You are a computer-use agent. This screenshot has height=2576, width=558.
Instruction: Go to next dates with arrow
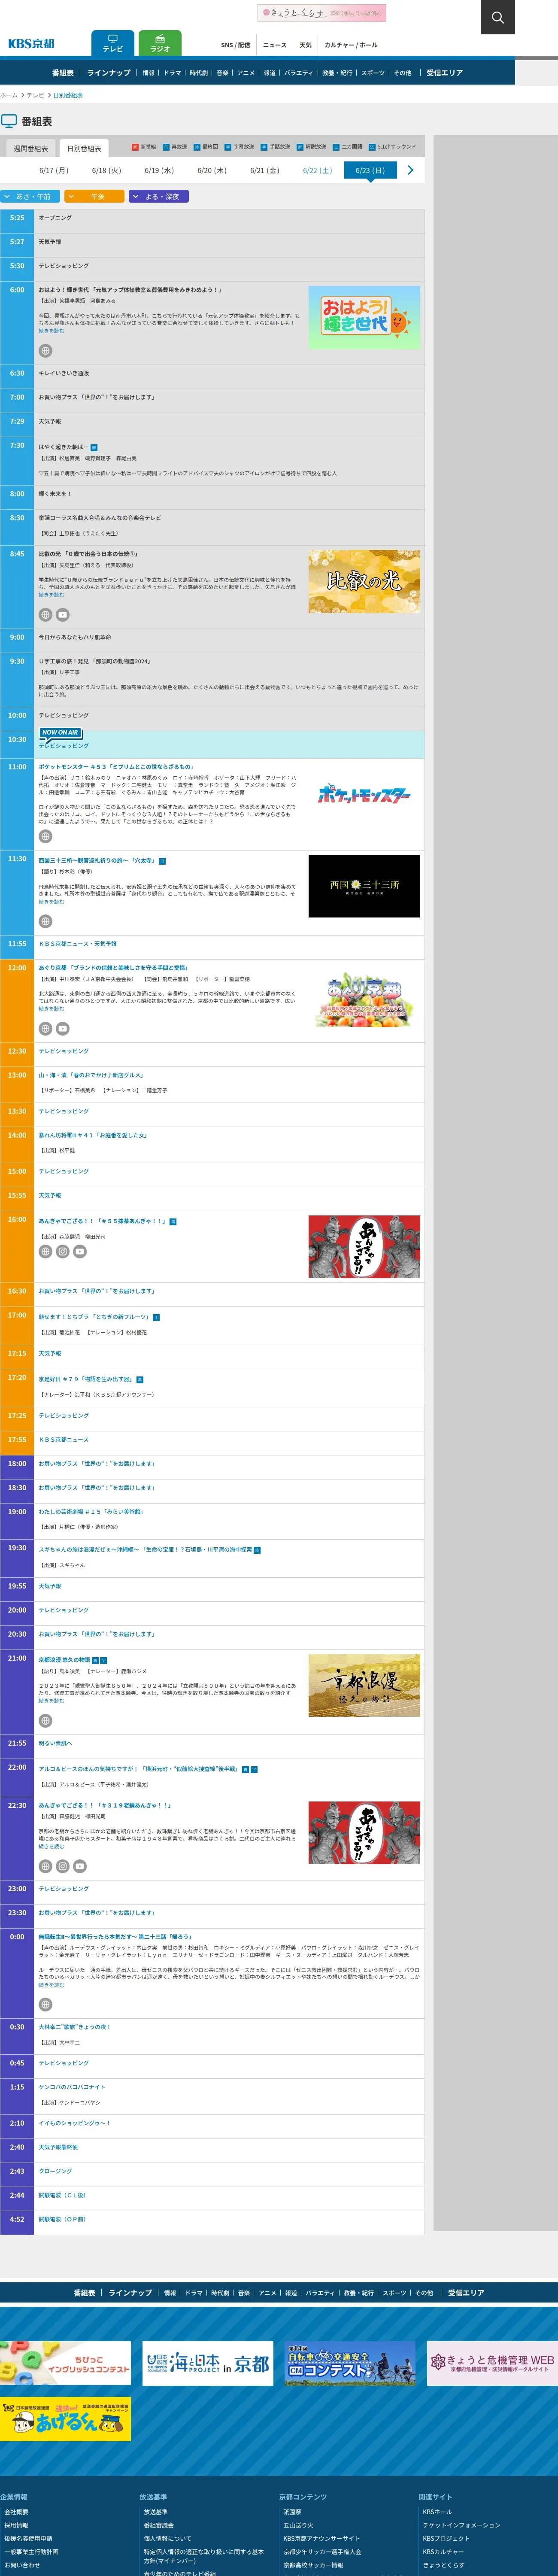410,170
